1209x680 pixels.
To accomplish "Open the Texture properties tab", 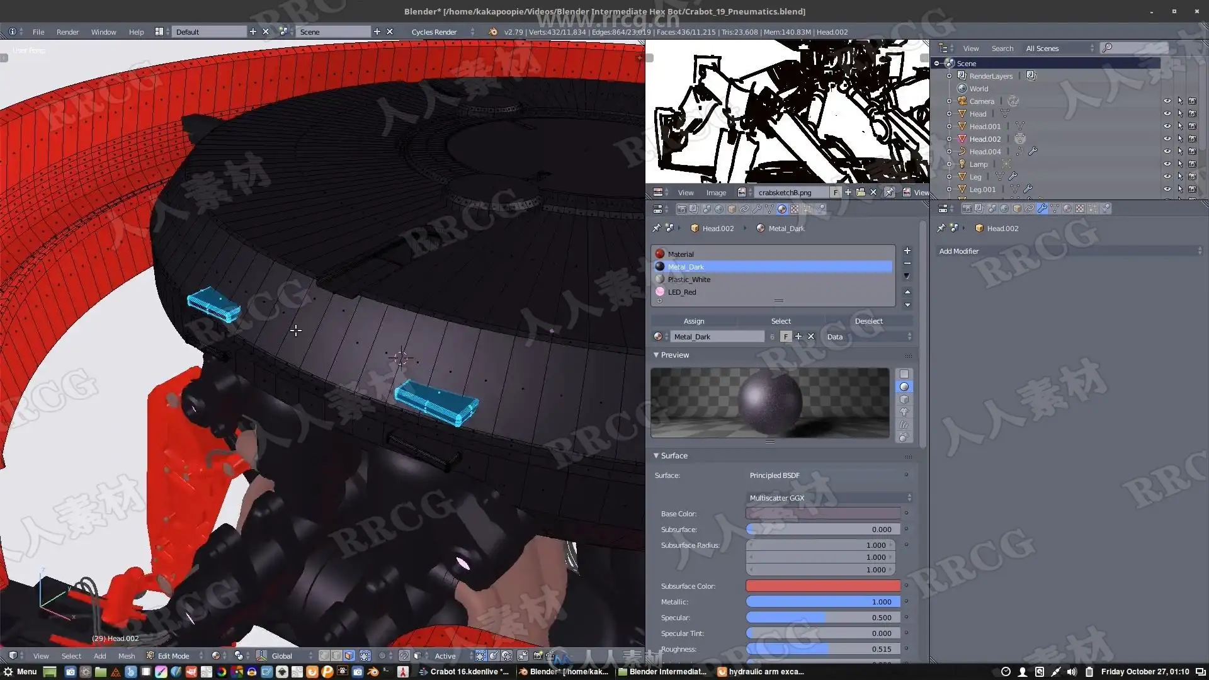I will click(795, 209).
